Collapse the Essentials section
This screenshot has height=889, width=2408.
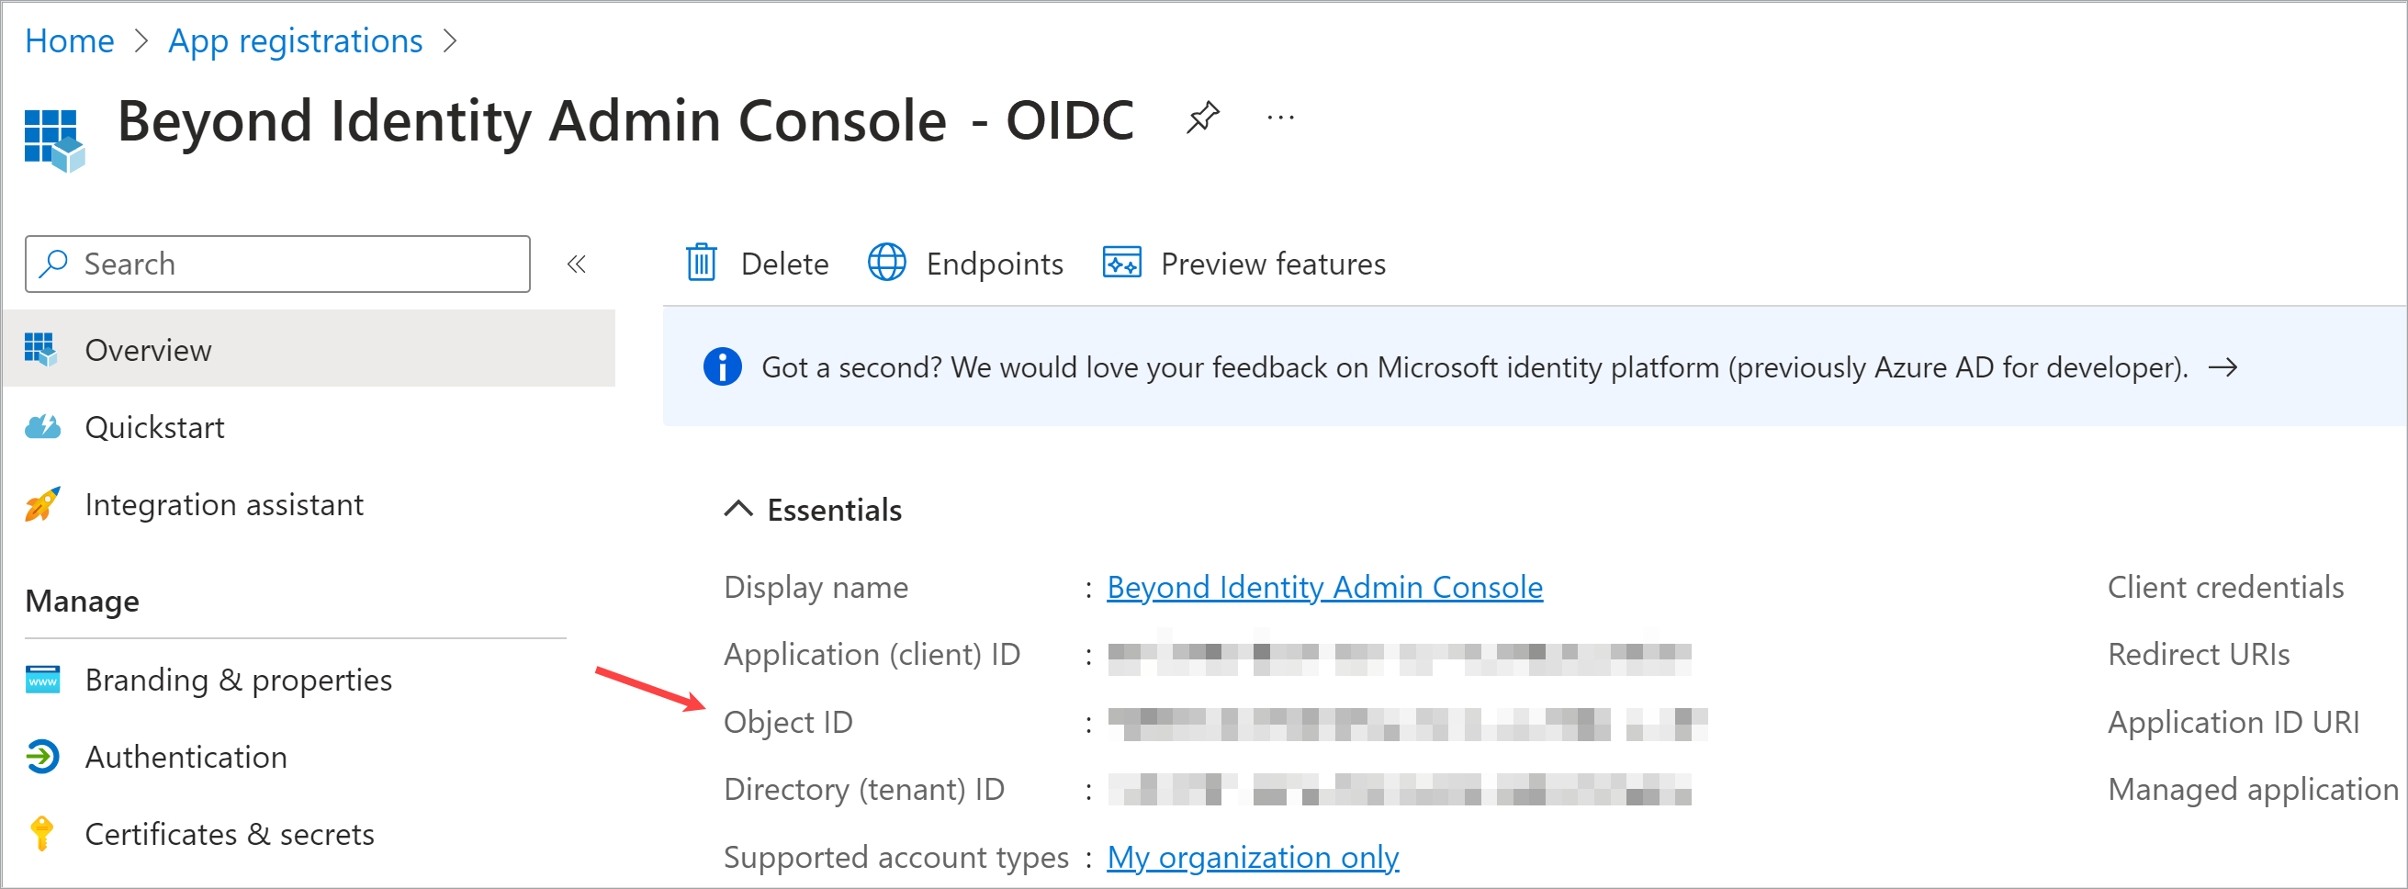coord(737,510)
